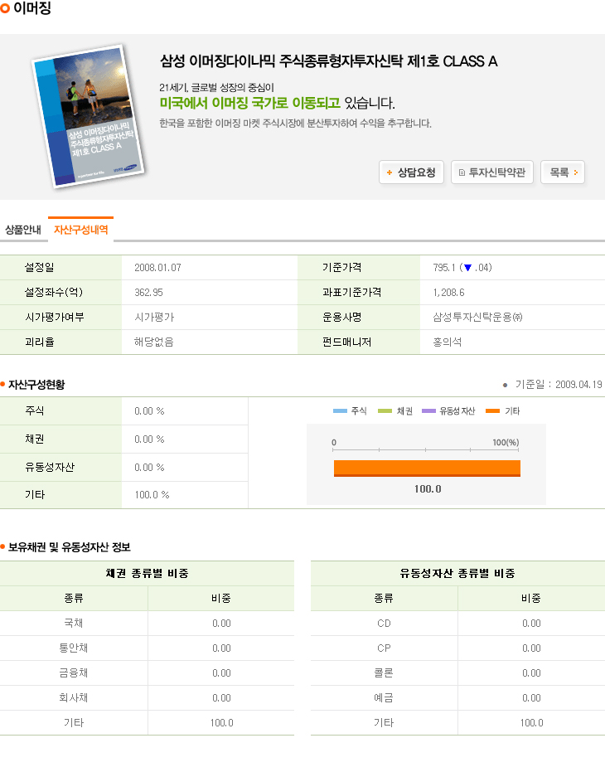Click the purple 유동성자산 legend swatch

coord(428,411)
